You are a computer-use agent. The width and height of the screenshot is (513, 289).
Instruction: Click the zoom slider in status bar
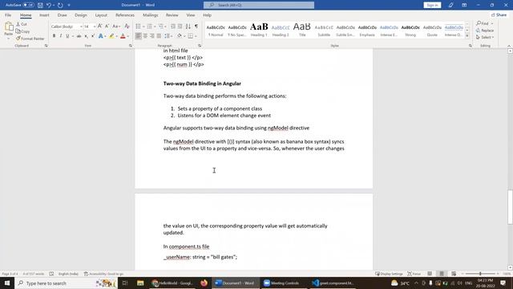tap(480, 274)
